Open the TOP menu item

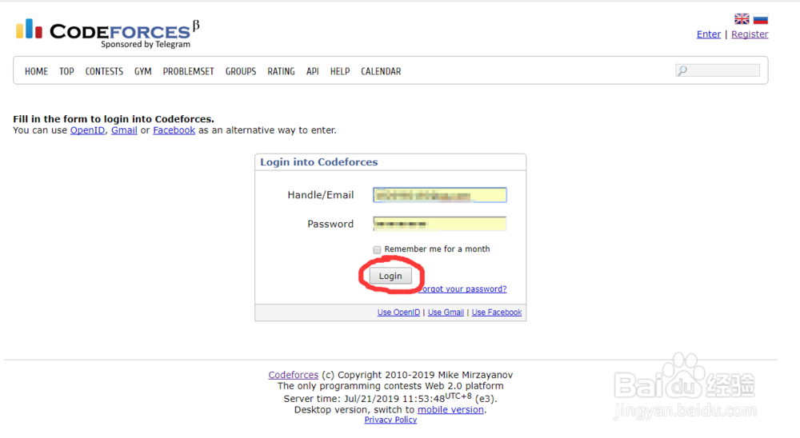pos(66,71)
